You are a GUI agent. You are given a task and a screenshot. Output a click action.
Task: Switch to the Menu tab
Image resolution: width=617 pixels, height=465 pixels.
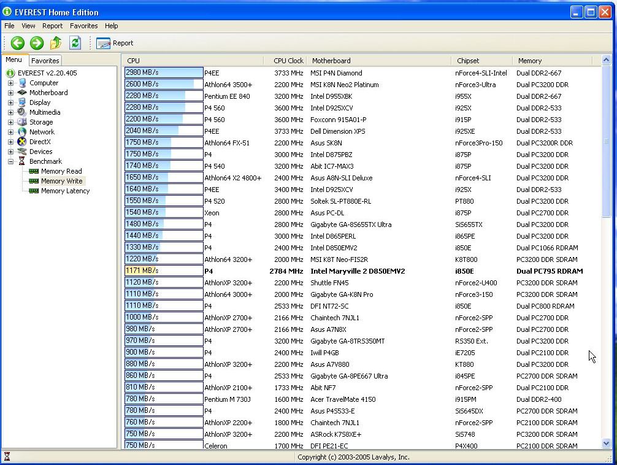[13, 60]
